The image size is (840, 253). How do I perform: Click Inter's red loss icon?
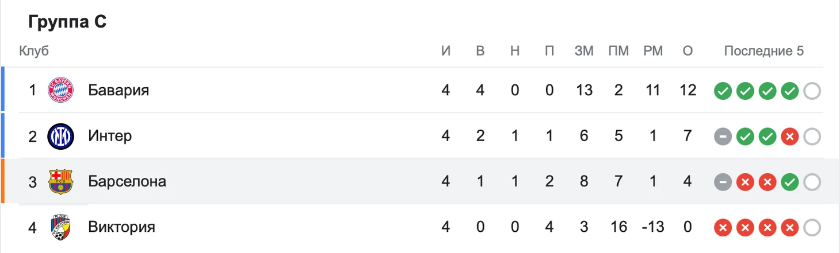[789, 137]
